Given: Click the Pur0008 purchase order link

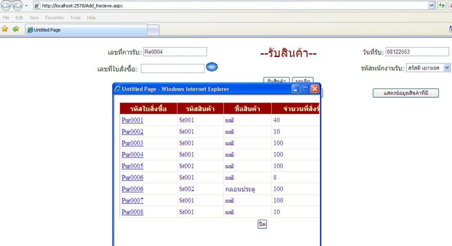Looking at the screenshot, I should tap(132, 212).
